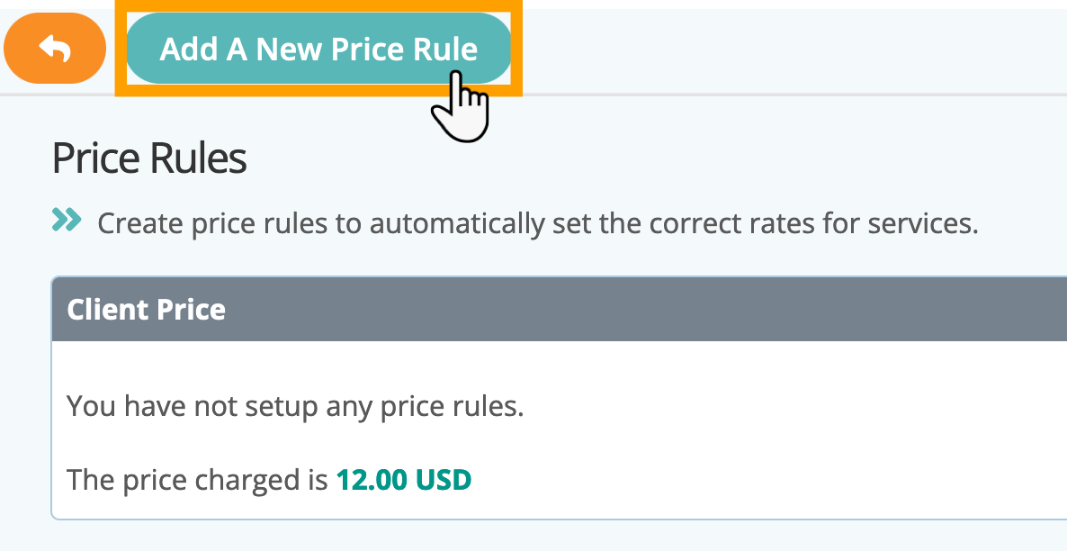
Task: Click the orange back arrow button
Action: point(55,49)
